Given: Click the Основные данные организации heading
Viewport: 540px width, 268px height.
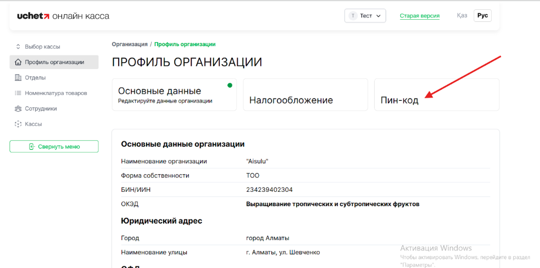Looking at the screenshot, I should (183, 144).
